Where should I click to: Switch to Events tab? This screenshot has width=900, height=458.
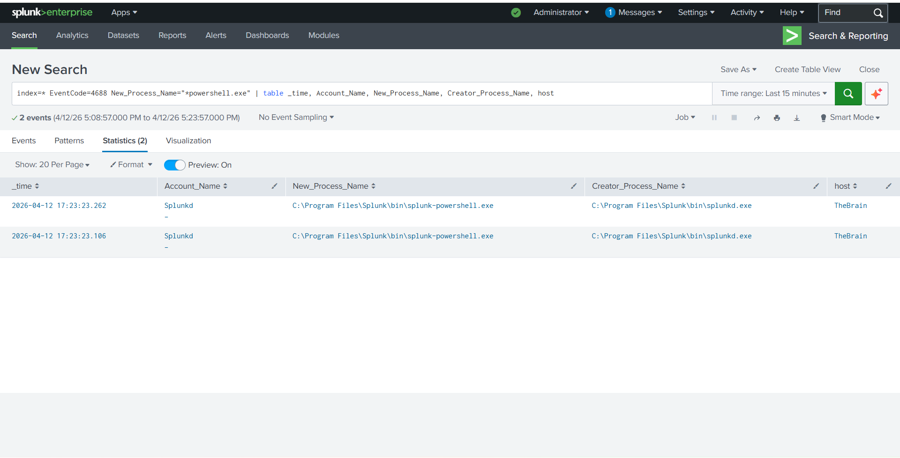pyautogui.click(x=23, y=141)
